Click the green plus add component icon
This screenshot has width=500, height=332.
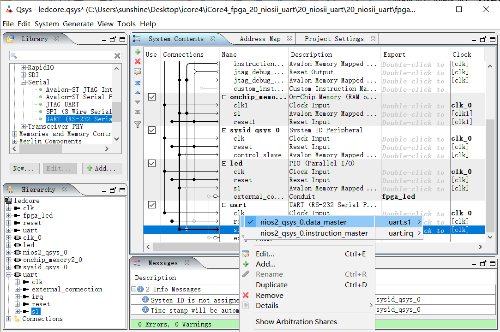pos(137,52)
